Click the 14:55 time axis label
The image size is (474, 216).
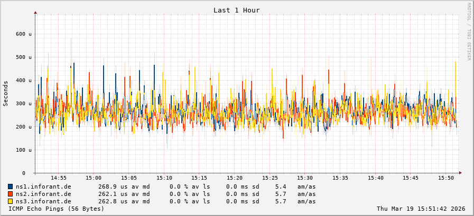(x=58, y=178)
